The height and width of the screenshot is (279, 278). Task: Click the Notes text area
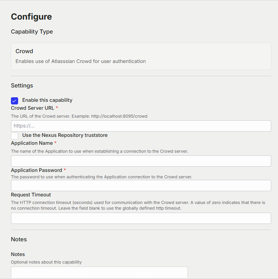[x=99, y=272]
